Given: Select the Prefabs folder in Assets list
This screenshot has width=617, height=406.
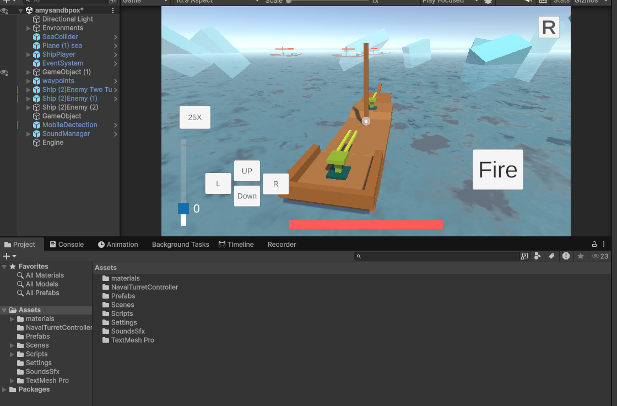Looking at the screenshot, I should 123,296.
